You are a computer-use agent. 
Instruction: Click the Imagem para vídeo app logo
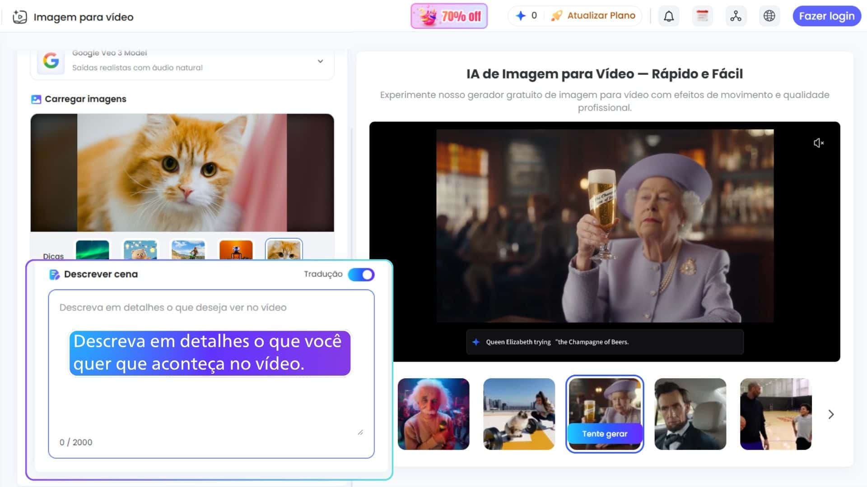(20, 16)
